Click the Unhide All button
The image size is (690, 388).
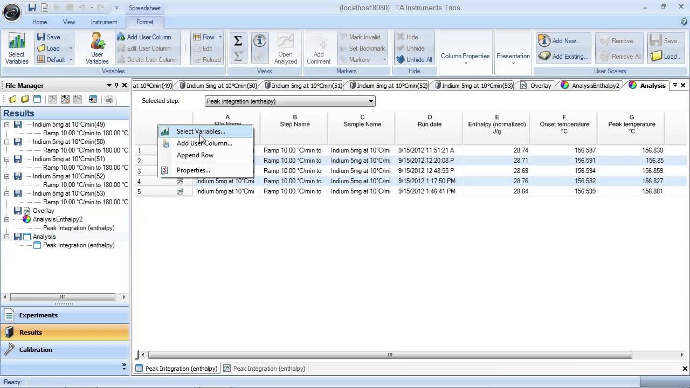414,60
